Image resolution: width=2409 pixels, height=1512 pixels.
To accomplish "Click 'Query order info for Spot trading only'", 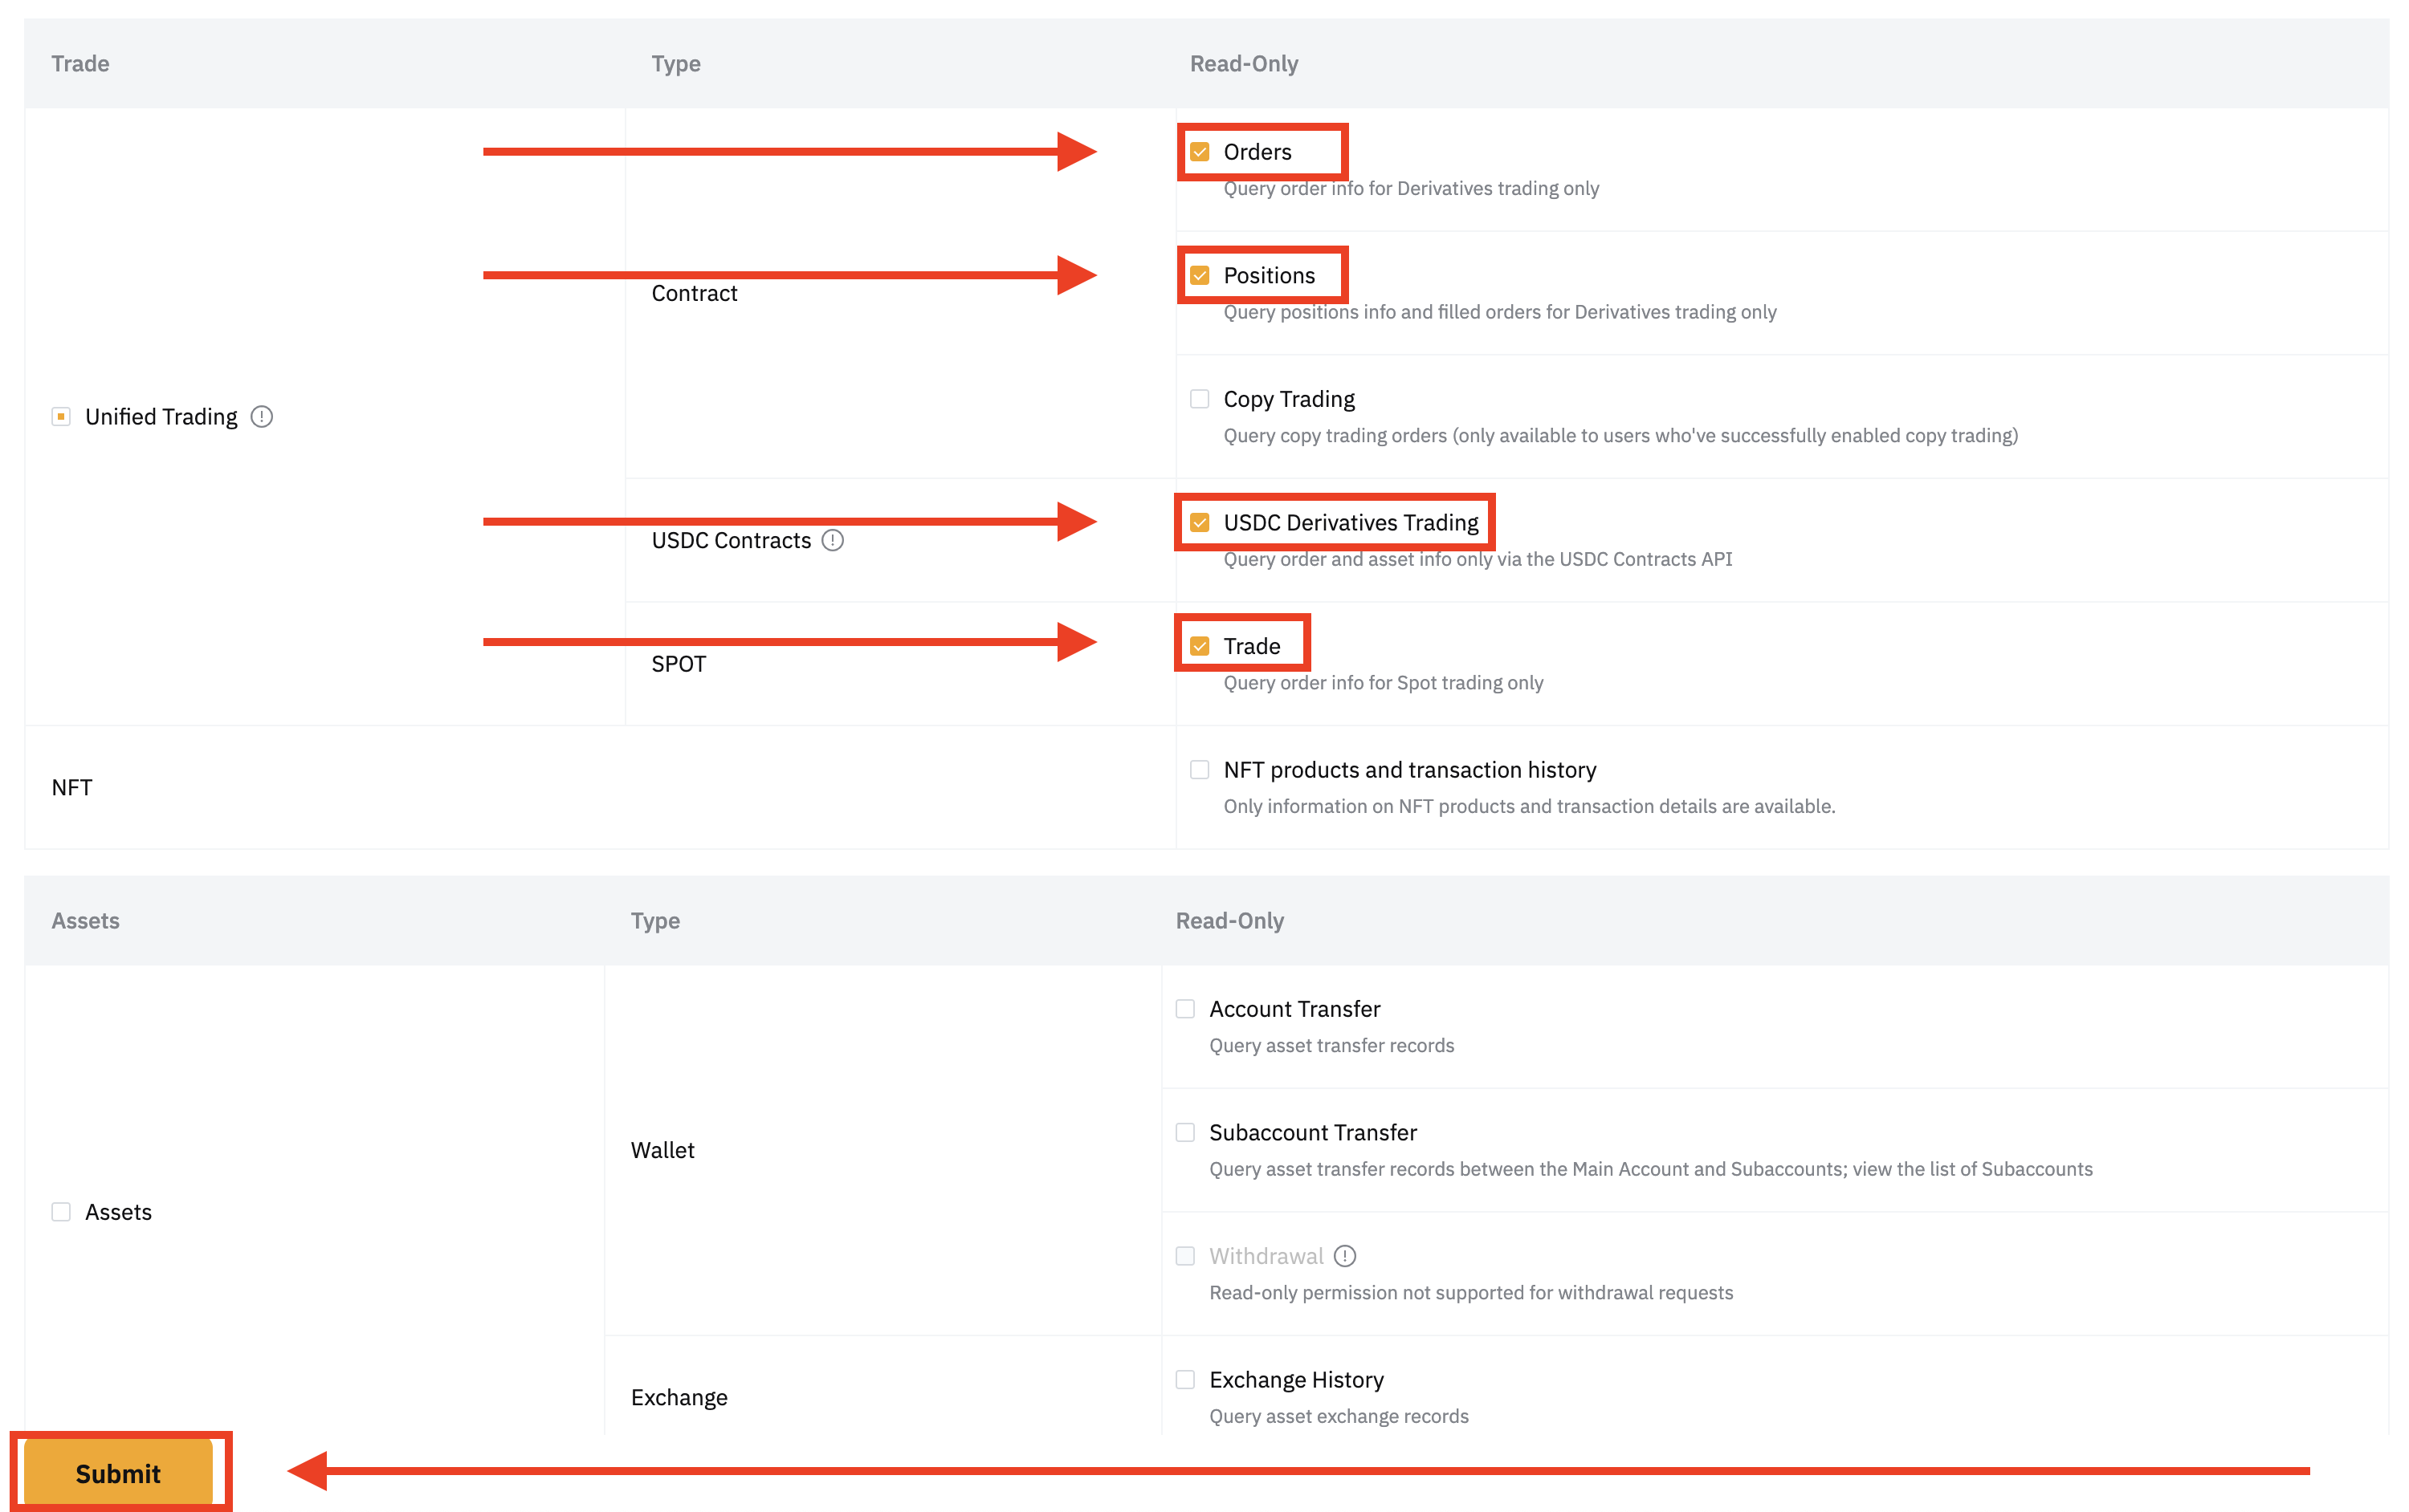I will pos(1383,682).
